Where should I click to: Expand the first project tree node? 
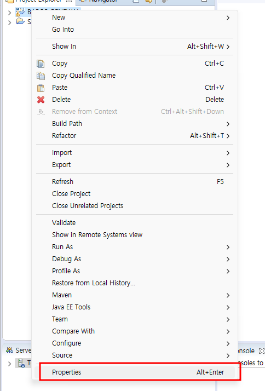(x=9, y=13)
